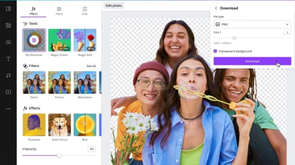Click the Edit photo button
Screen dimensions: 295x165
tap(114, 6)
